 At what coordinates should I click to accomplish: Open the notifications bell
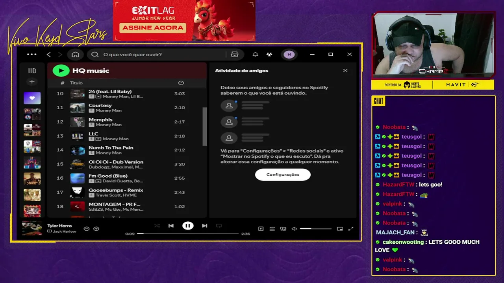click(255, 54)
